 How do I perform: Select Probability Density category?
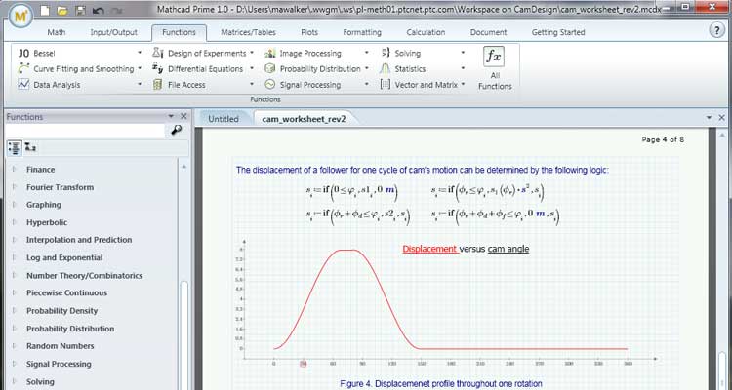click(x=62, y=311)
